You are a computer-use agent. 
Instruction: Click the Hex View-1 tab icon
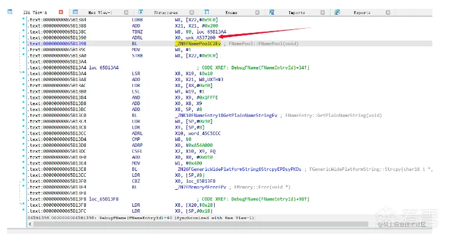click(x=75, y=12)
